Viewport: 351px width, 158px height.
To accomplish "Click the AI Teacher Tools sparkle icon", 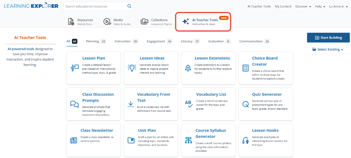I will point(186,22).
